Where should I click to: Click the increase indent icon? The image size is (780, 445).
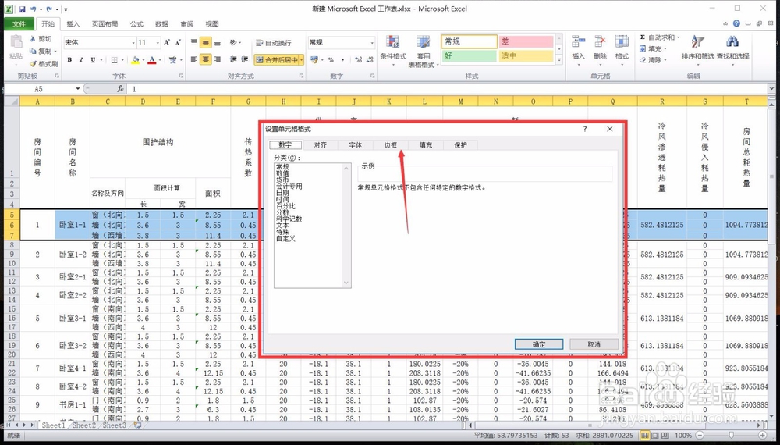[x=244, y=59]
